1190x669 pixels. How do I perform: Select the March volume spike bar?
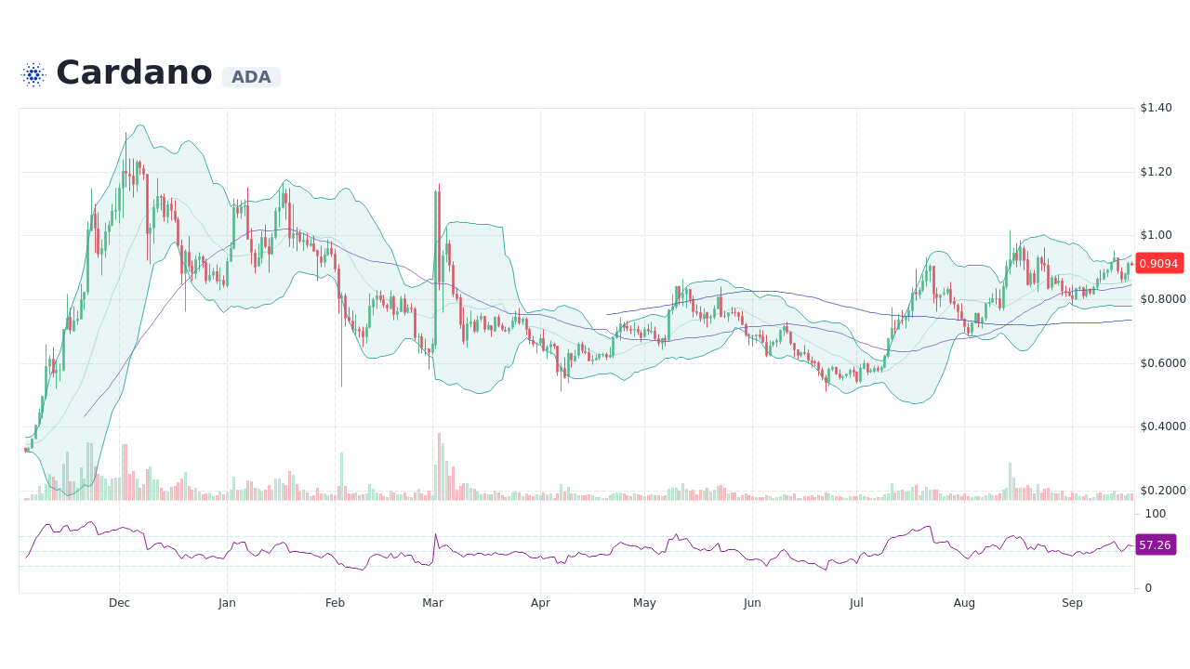(437, 465)
